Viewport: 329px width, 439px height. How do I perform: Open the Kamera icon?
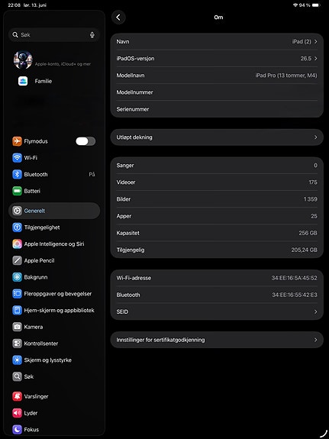[x=17, y=327]
